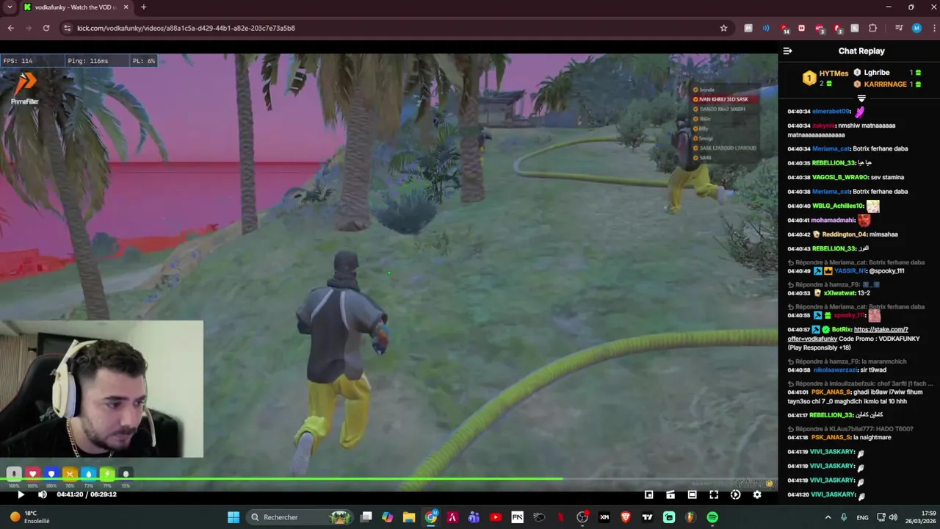Mute the video player volume
This screenshot has height=529, width=940.
(x=43, y=494)
